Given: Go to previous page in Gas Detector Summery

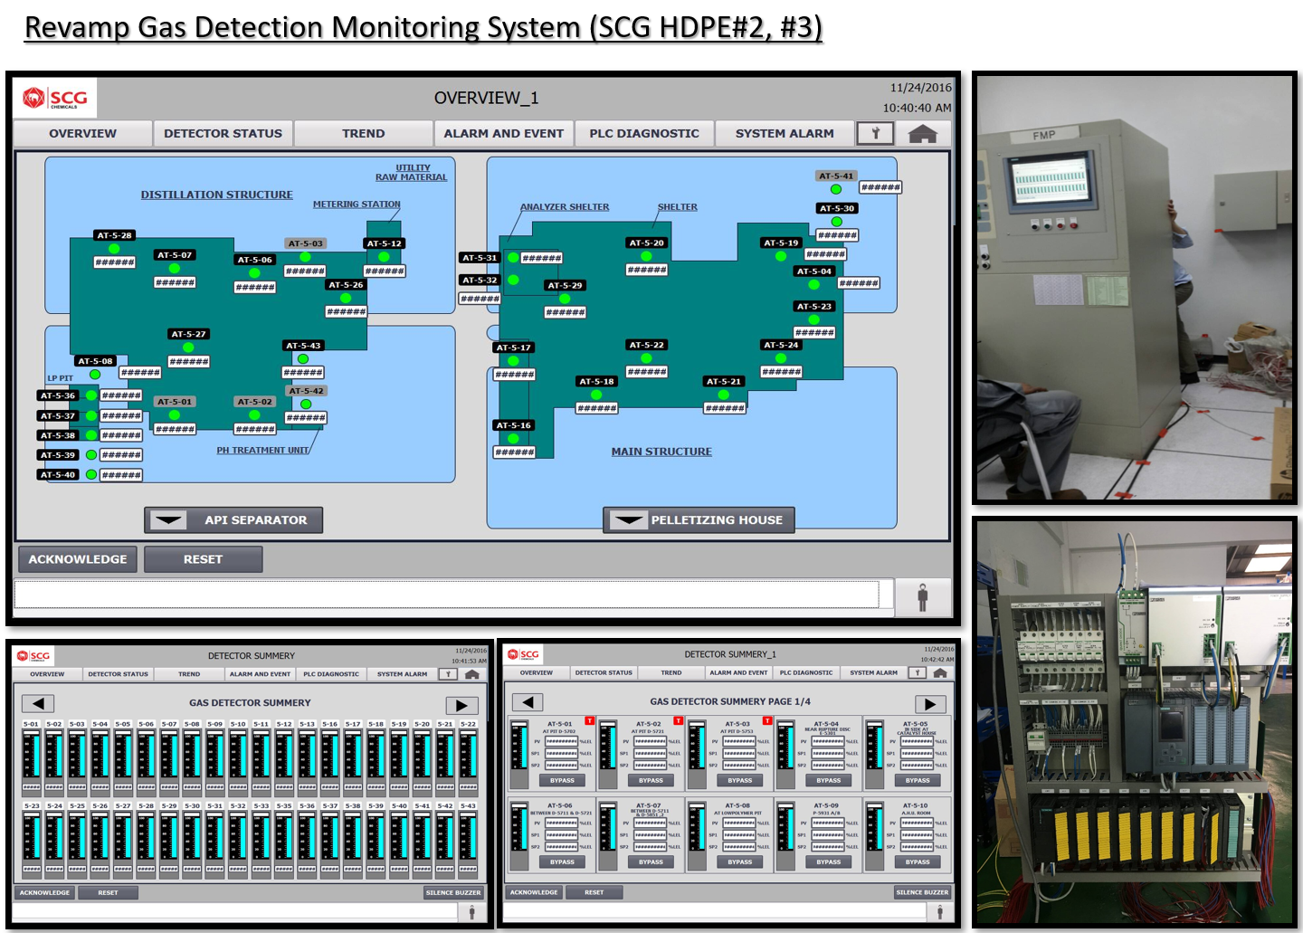Looking at the screenshot, I should click(38, 703).
